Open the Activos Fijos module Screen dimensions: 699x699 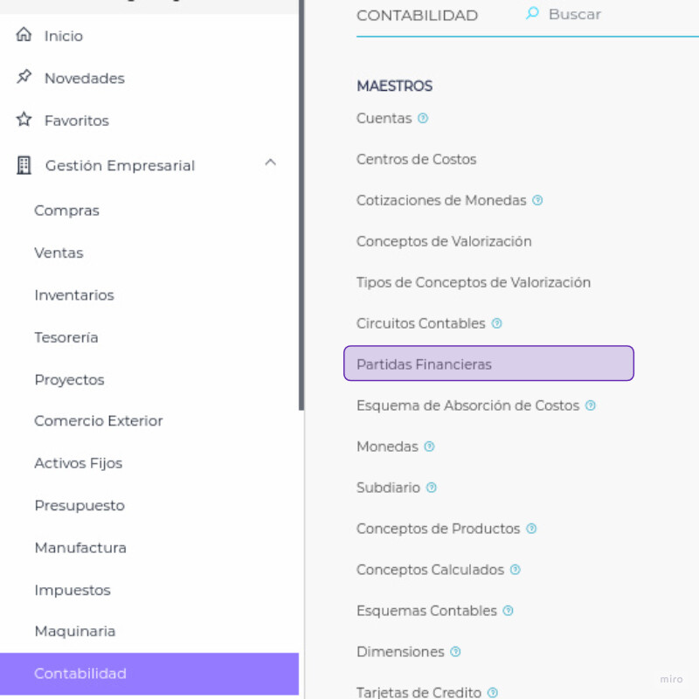pyautogui.click(x=78, y=463)
